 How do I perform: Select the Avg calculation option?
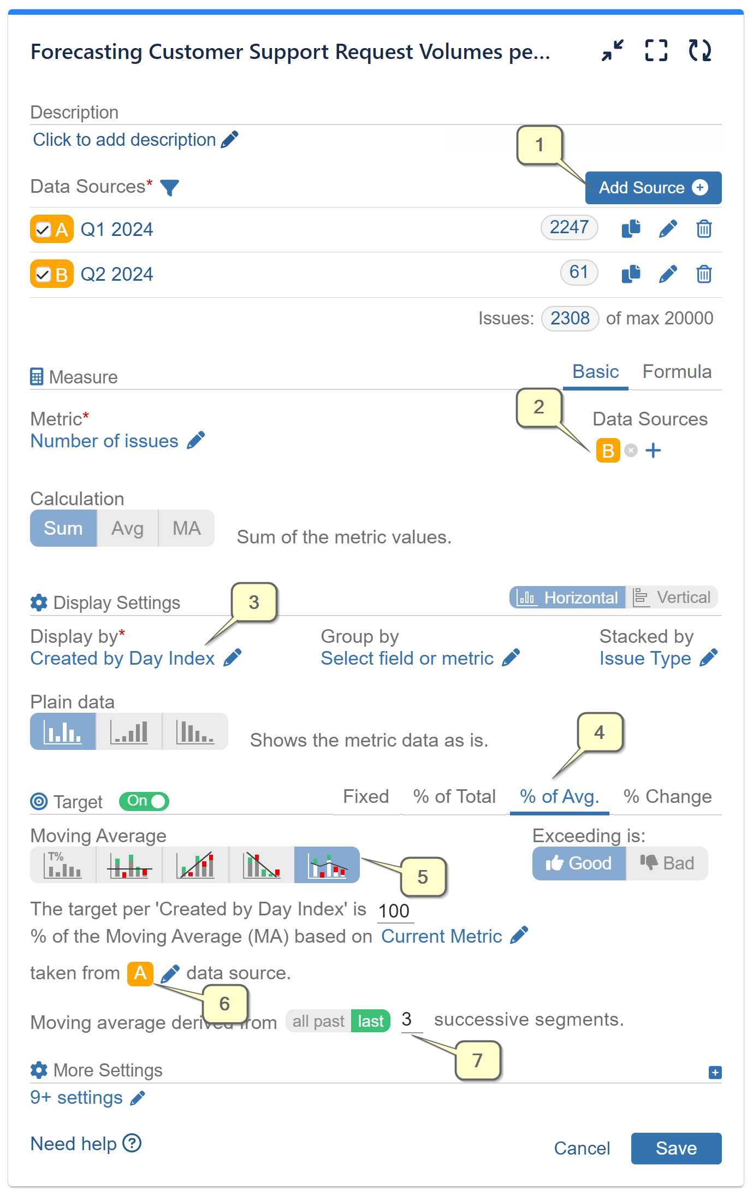pyautogui.click(x=127, y=528)
